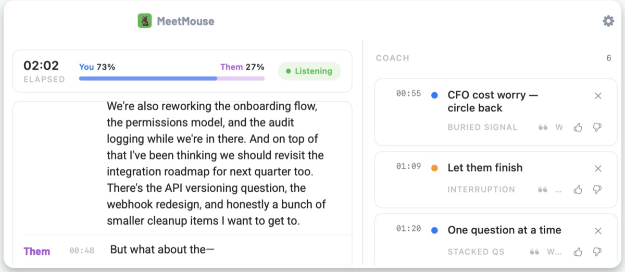Thumbs down the 'Let them finish' tip
This screenshot has width=625, height=272.
597,190
